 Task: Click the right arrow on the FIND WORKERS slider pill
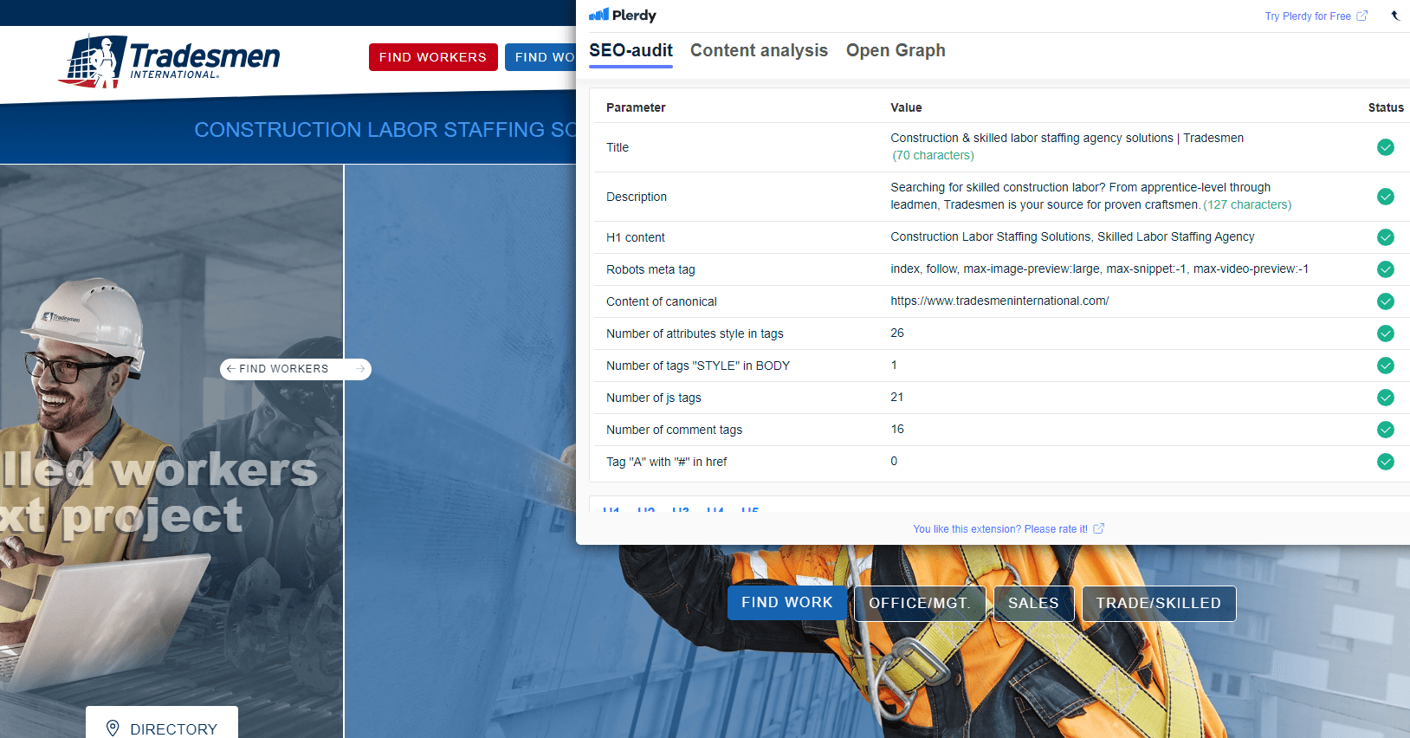pyautogui.click(x=360, y=369)
